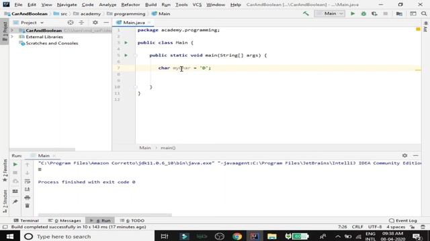Image resolution: width=430 pixels, height=241 pixels.
Task: Click the CRLF line separator indicator
Action: [x=357, y=227]
